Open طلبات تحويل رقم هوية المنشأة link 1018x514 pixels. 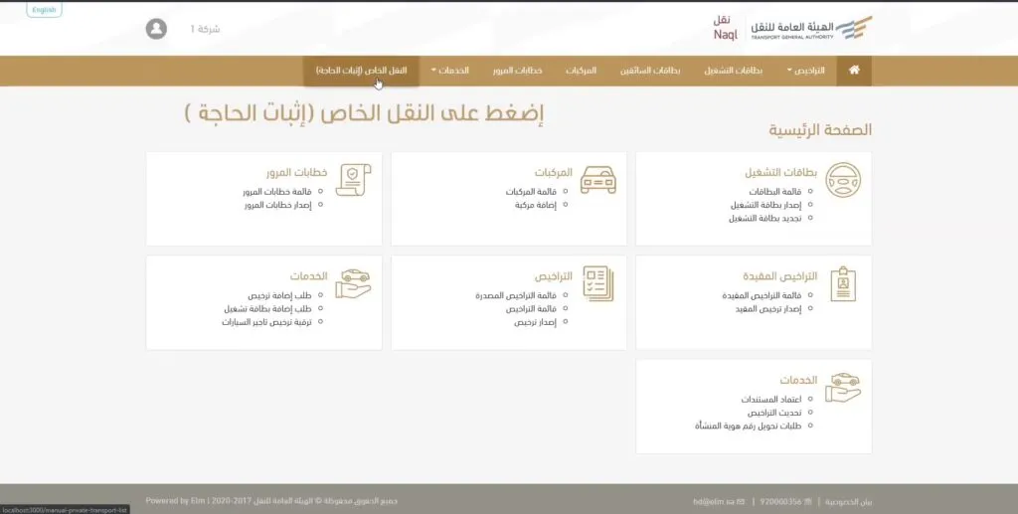pyautogui.click(x=748, y=426)
